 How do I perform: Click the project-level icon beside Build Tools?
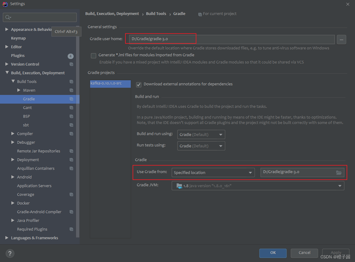71,81
